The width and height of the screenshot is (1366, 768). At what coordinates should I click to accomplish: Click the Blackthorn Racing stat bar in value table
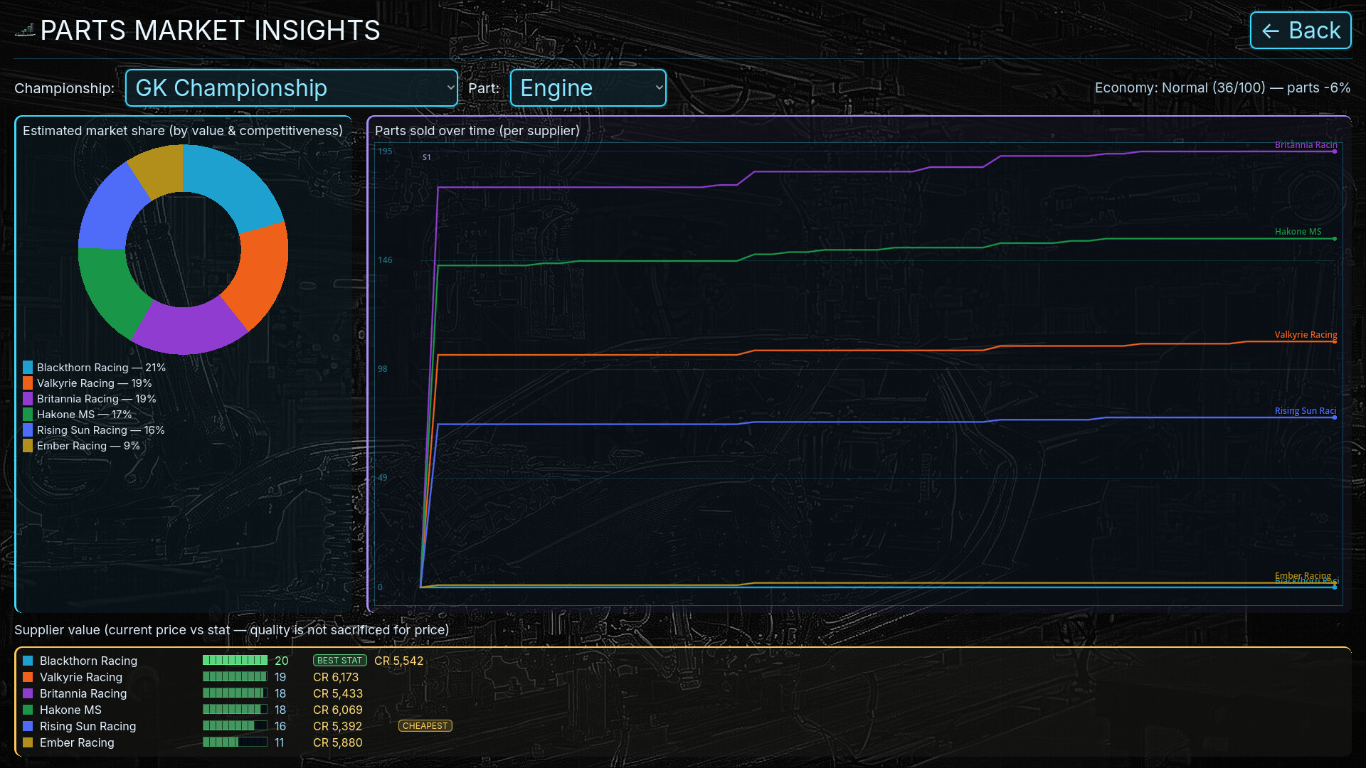click(x=235, y=661)
